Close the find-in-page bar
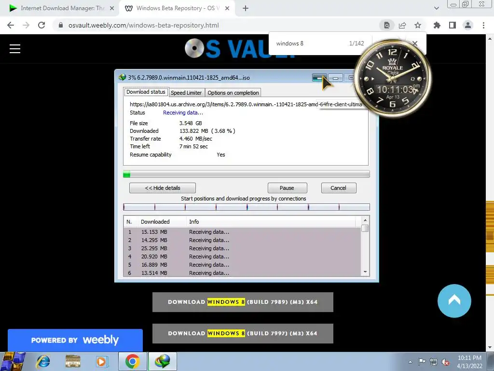The image size is (494, 371). (415, 43)
